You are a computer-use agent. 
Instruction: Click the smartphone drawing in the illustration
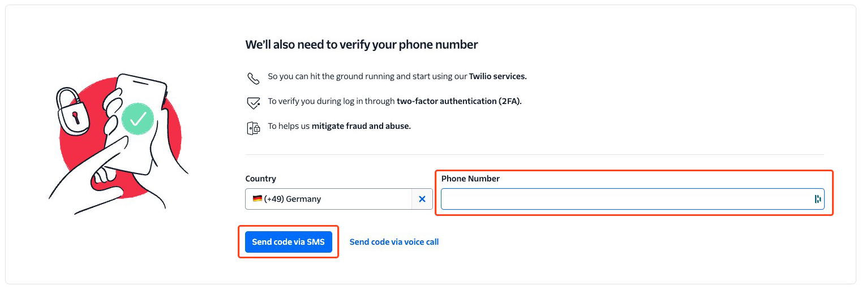[x=139, y=121]
